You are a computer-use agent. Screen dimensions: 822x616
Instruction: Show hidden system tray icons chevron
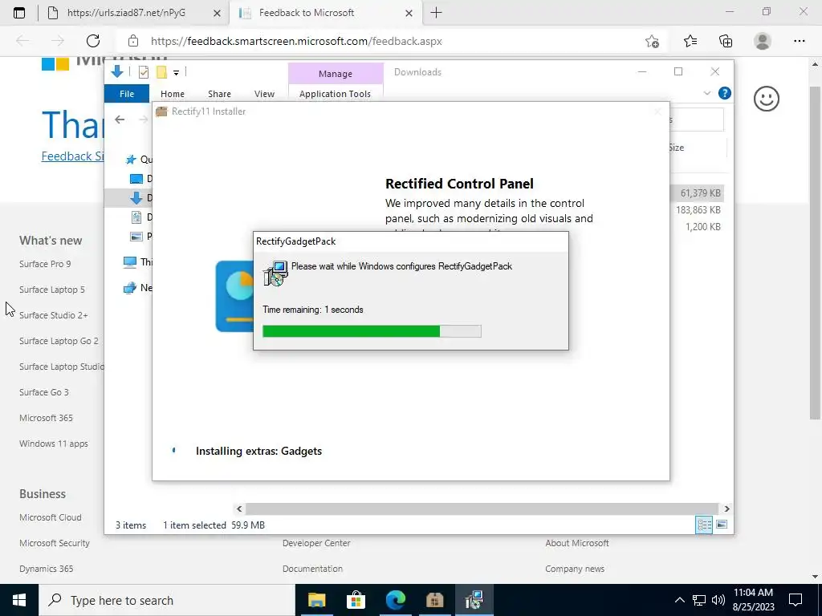click(x=679, y=600)
